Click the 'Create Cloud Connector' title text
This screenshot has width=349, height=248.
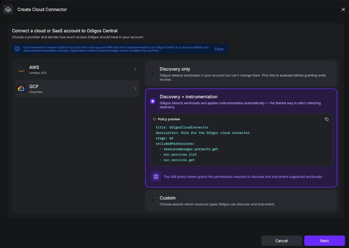click(42, 10)
